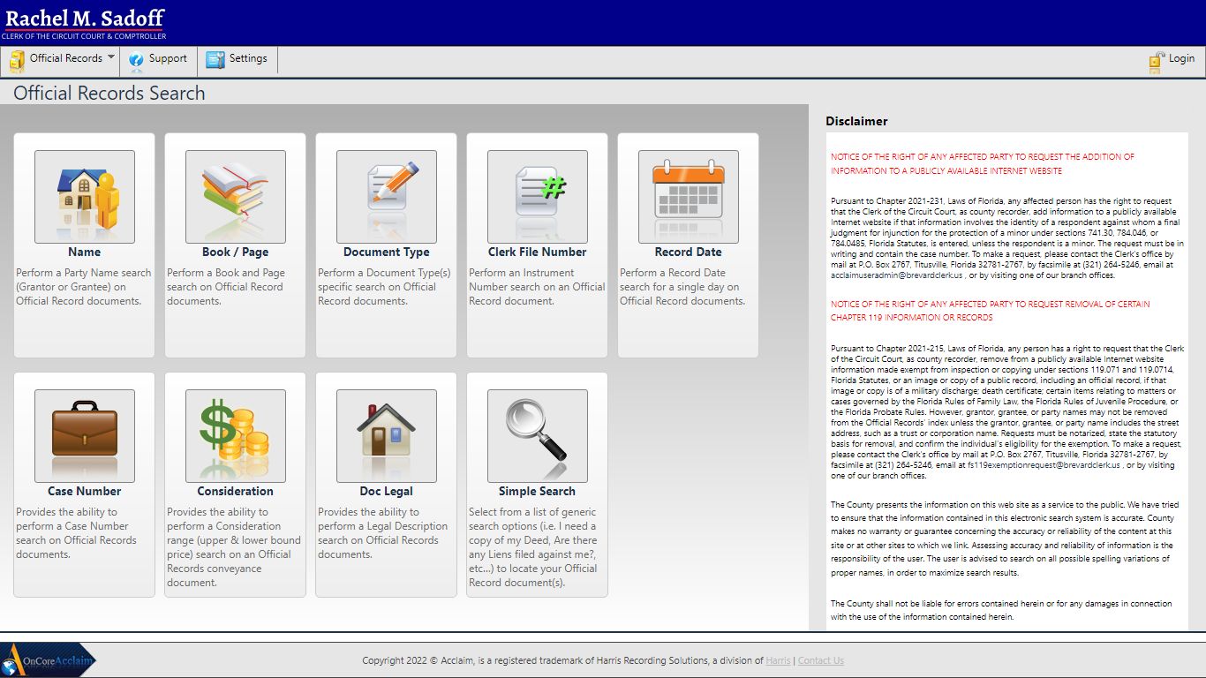Click the Name tile label

[x=85, y=252]
